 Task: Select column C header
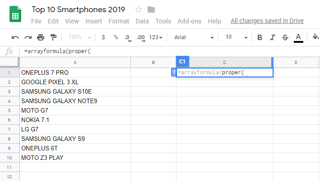pyautogui.click(x=224, y=63)
